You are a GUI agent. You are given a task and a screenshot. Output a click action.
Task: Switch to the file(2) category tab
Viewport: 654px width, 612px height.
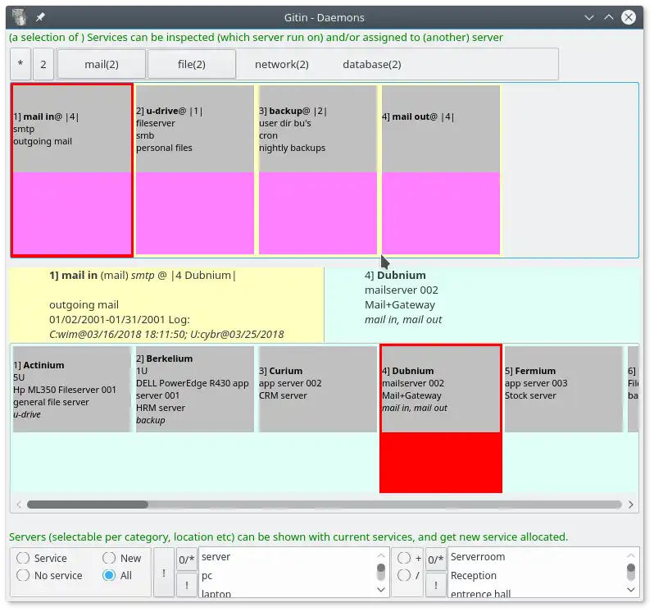(192, 64)
